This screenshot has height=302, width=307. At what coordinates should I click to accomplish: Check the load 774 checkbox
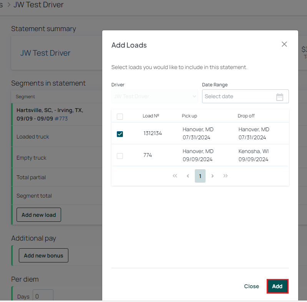pyautogui.click(x=120, y=156)
